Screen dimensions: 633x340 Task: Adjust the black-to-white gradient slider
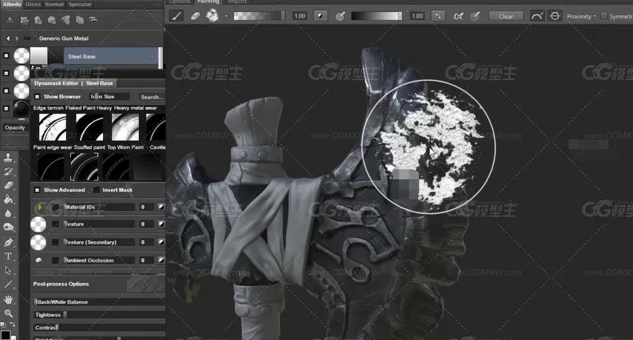point(376,16)
